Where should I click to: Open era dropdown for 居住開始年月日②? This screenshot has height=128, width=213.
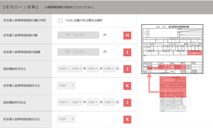click(x=64, y=102)
